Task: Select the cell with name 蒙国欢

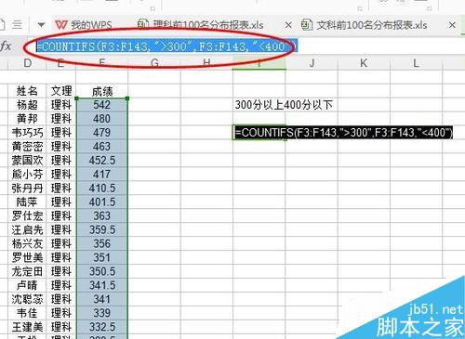Action: (x=27, y=161)
